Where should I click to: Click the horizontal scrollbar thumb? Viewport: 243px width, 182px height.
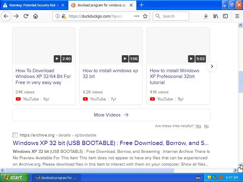[x=89, y=170]
